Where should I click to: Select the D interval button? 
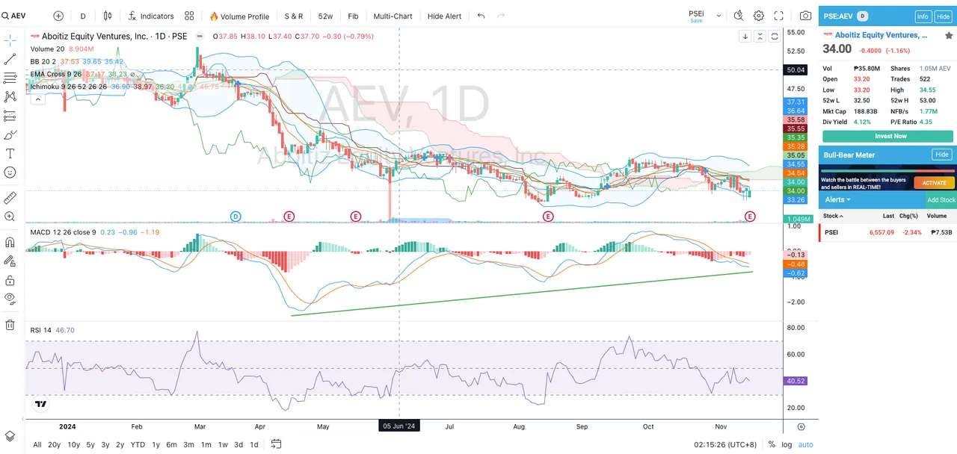tap(83, 16)
